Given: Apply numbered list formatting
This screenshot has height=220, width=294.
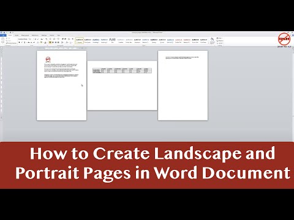Looking at the screenshot, I should coord(55,39).
